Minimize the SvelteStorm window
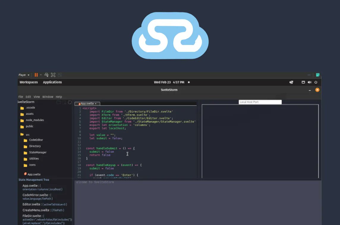This screenshot has height=225, width=340. [x=310, y=90]
